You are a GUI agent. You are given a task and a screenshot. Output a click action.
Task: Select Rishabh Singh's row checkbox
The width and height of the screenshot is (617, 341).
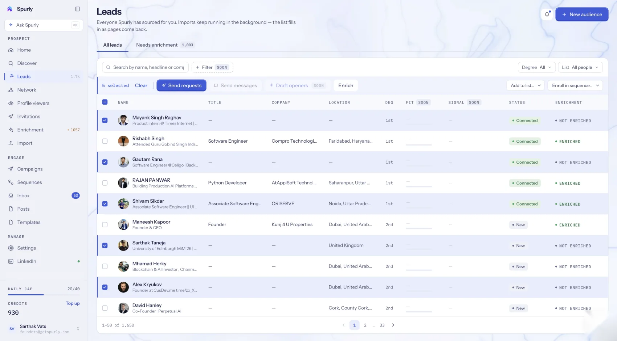tap(105, 141)
